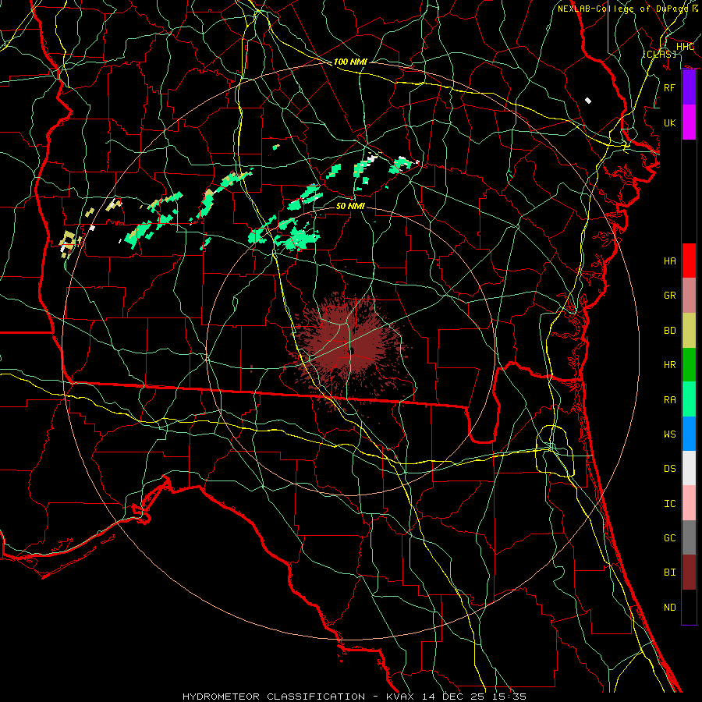Click the brown BI legend swatch

(x=689, y=573)
